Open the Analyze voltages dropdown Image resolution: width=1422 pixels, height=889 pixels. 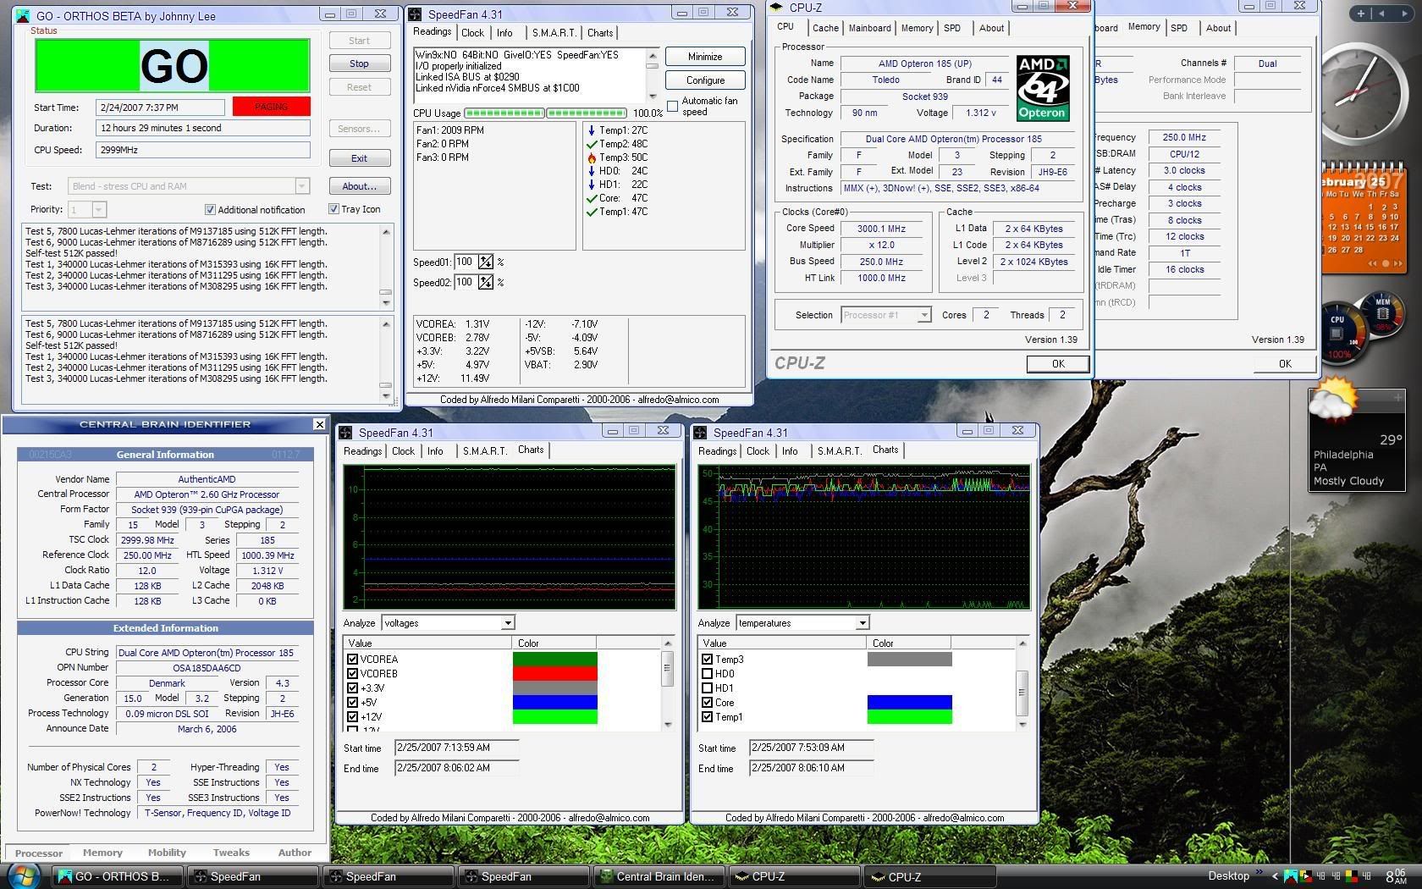pyautogui.click(x=507, y=623)
